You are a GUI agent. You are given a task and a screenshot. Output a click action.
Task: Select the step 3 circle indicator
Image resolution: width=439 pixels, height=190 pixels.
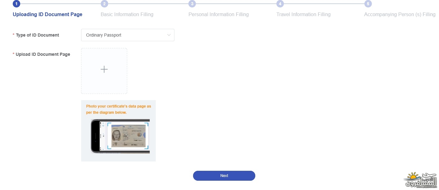(192, 4)
